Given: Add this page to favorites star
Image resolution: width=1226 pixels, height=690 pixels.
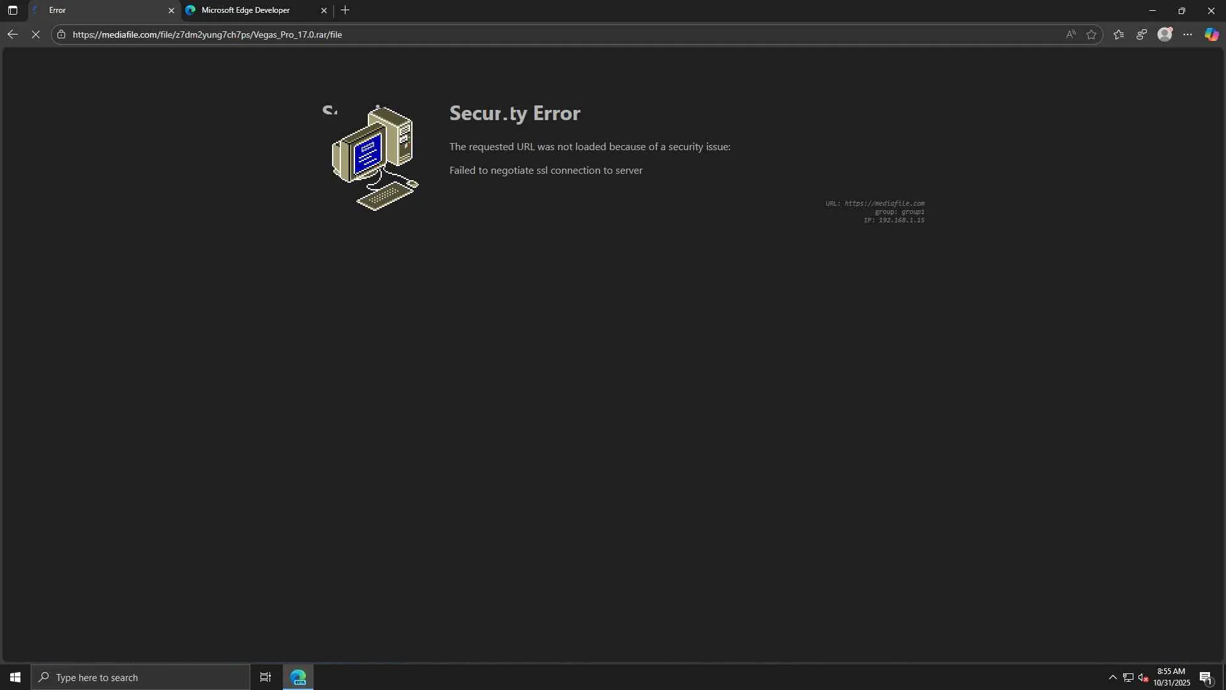Looking at the screenshot, I should pyautogui.click(x=1091, y=34).
